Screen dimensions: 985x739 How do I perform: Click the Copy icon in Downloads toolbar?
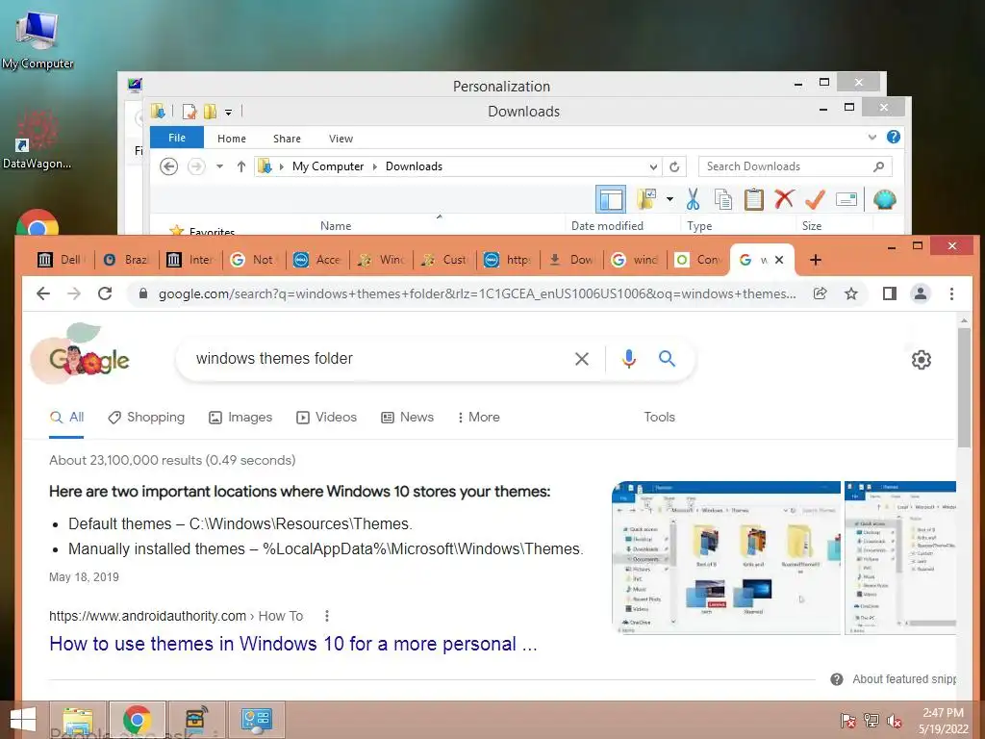click(723, 200)
